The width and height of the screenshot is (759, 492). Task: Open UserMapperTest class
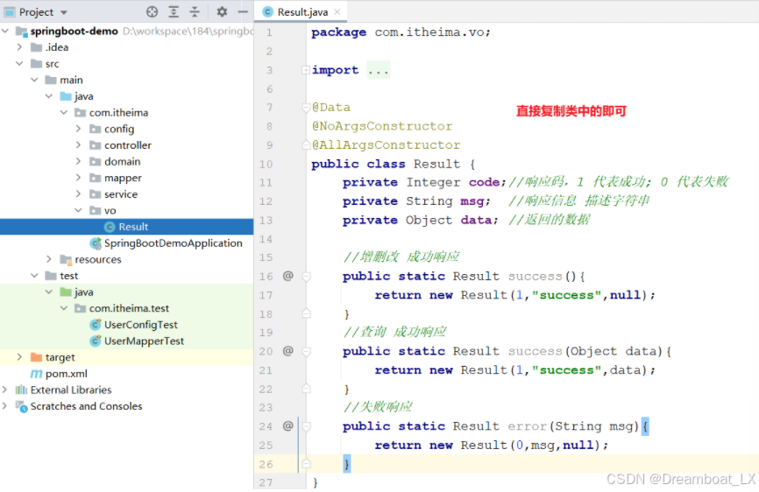coord(144,341)
